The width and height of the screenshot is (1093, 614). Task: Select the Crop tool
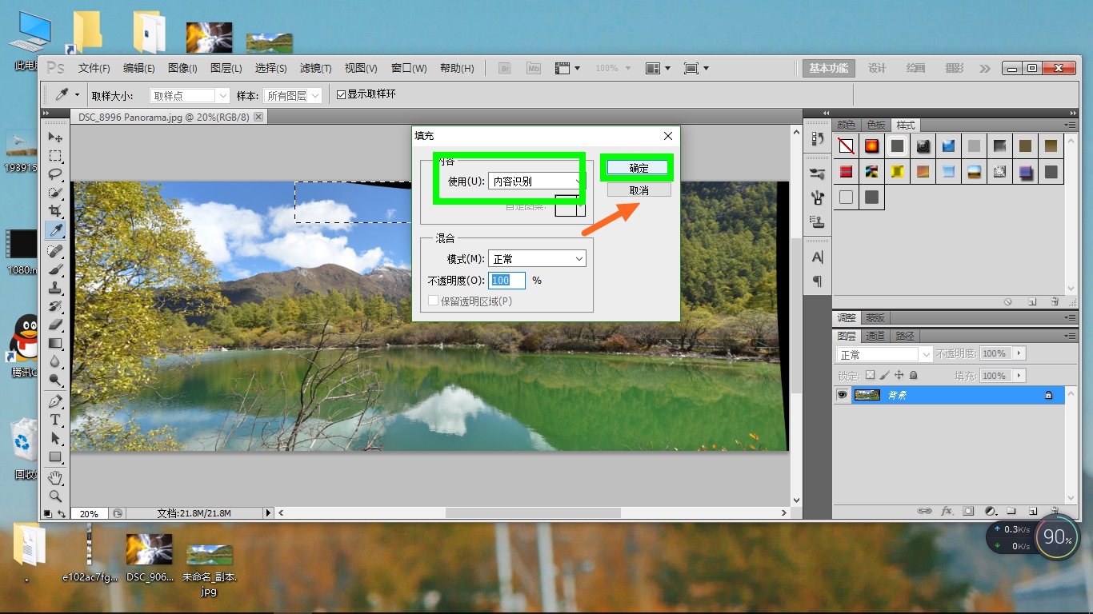click(x=55, y=211)
